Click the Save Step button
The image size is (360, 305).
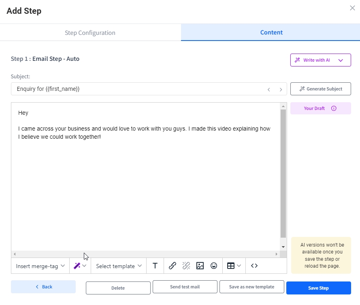[318, 288]
